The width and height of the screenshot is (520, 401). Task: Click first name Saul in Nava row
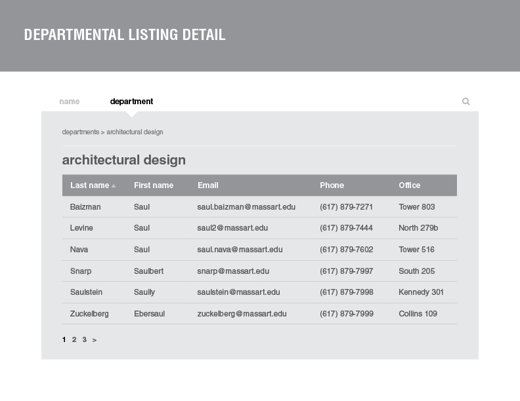[x=142, y=250]
